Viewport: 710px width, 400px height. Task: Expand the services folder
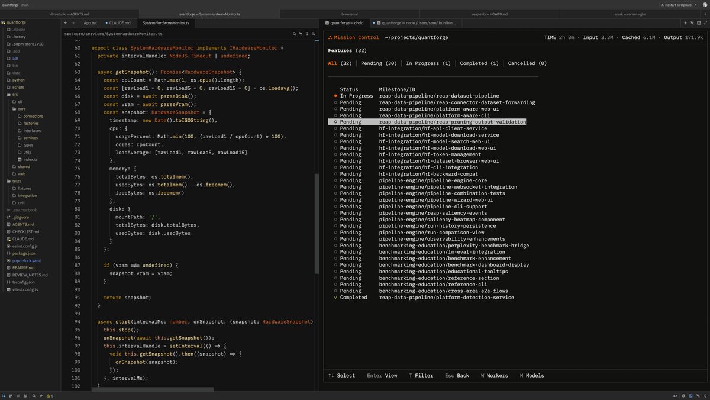click(30, 138)
